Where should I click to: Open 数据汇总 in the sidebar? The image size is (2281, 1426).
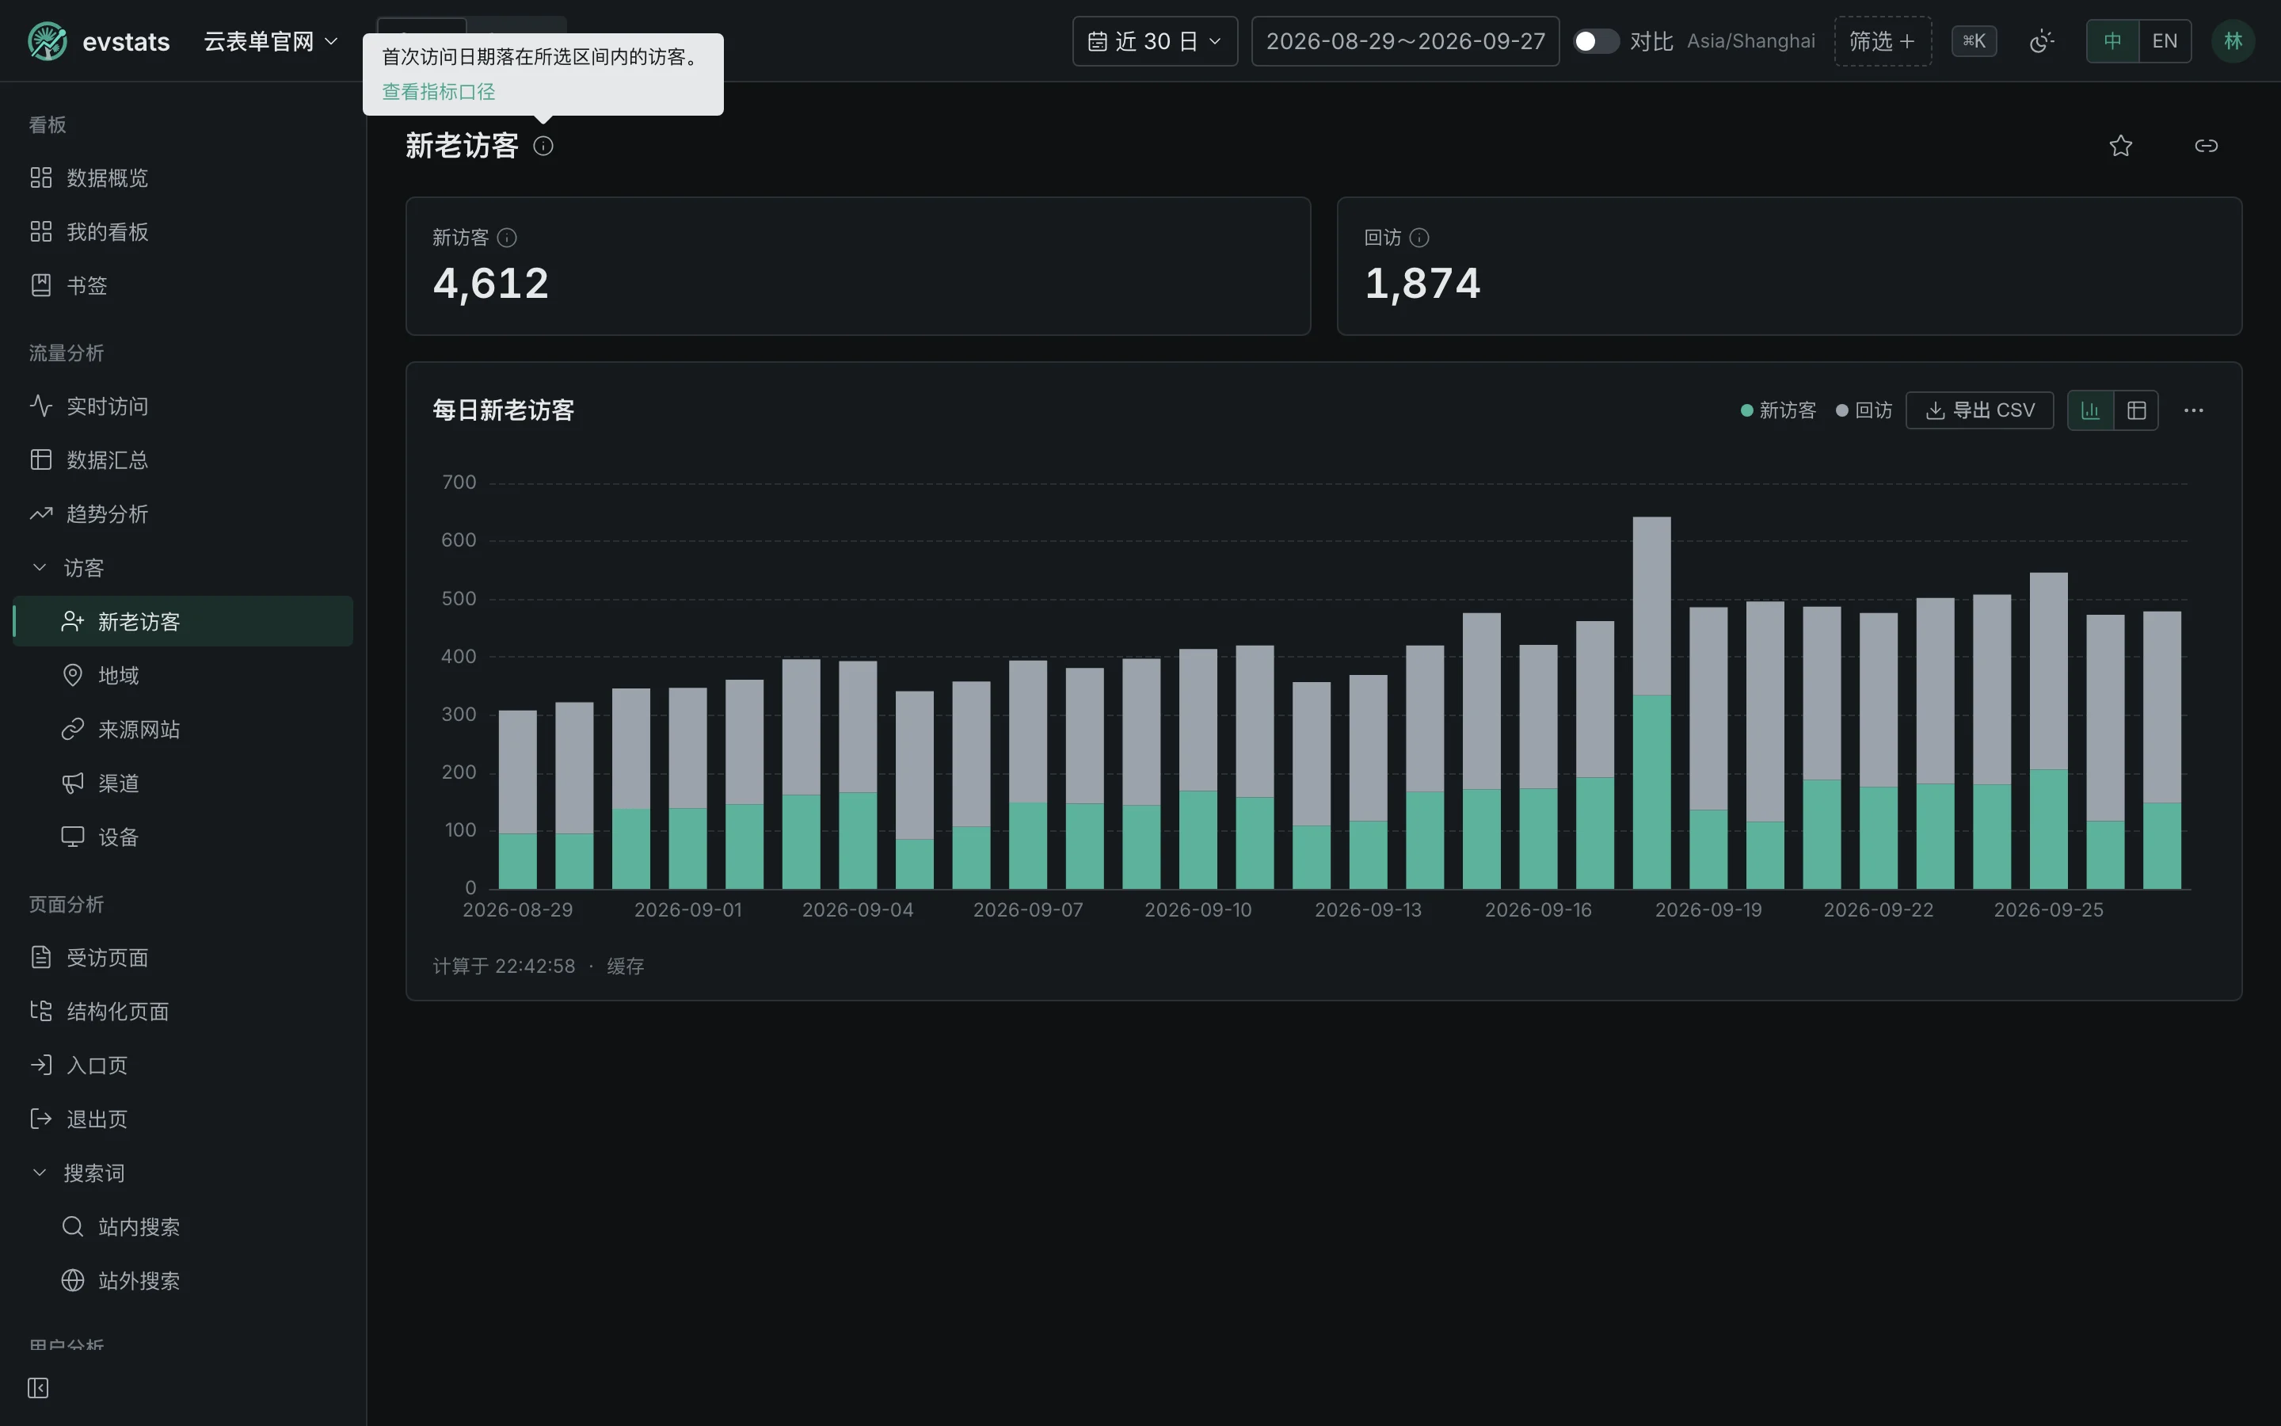pos(183,460)
